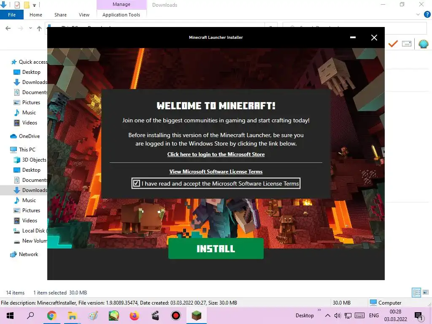Open the red record button app
Image resolution: width=432 pixels, height=324 pixels.
pos(176,316)
